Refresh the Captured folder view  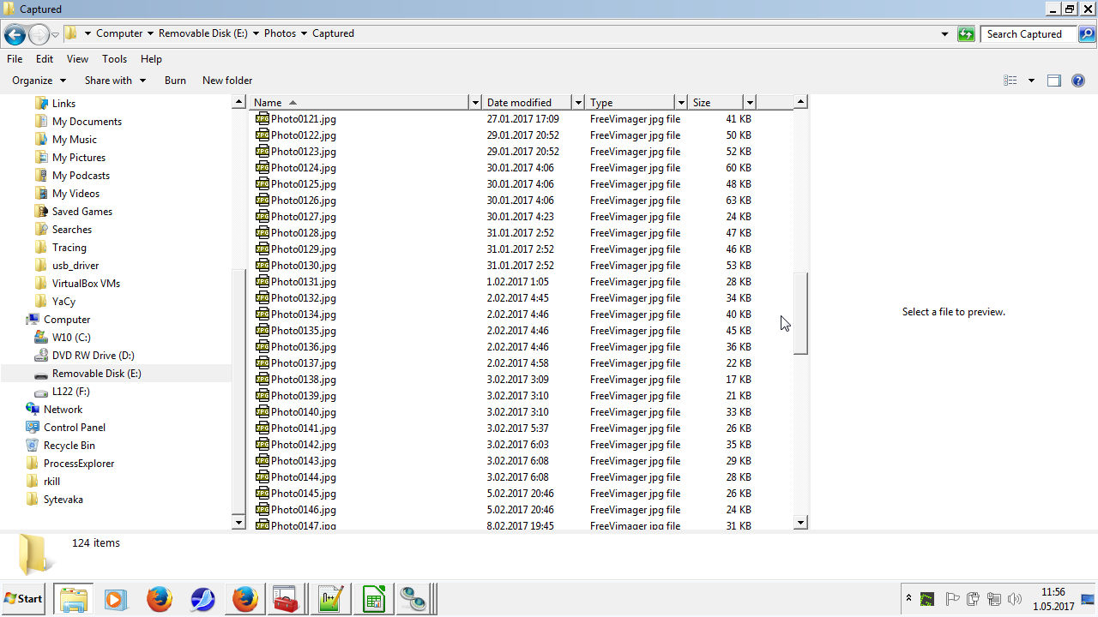click(967, 34)
